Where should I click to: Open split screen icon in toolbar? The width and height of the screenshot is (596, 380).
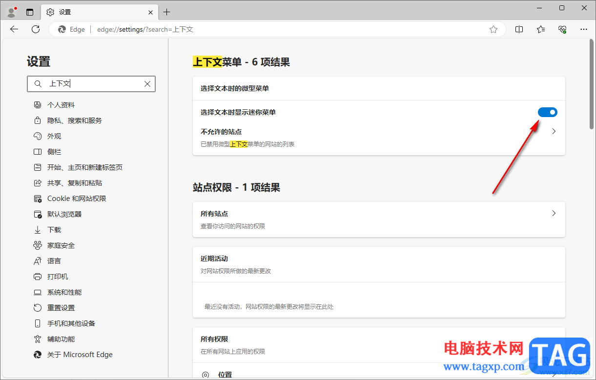pos(519,29)
